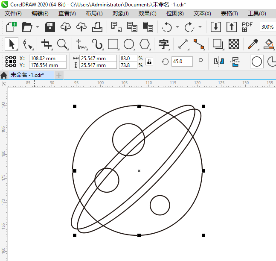Click the Home welcome screen icon
The image size is (276, 261).
click(4, 75)
